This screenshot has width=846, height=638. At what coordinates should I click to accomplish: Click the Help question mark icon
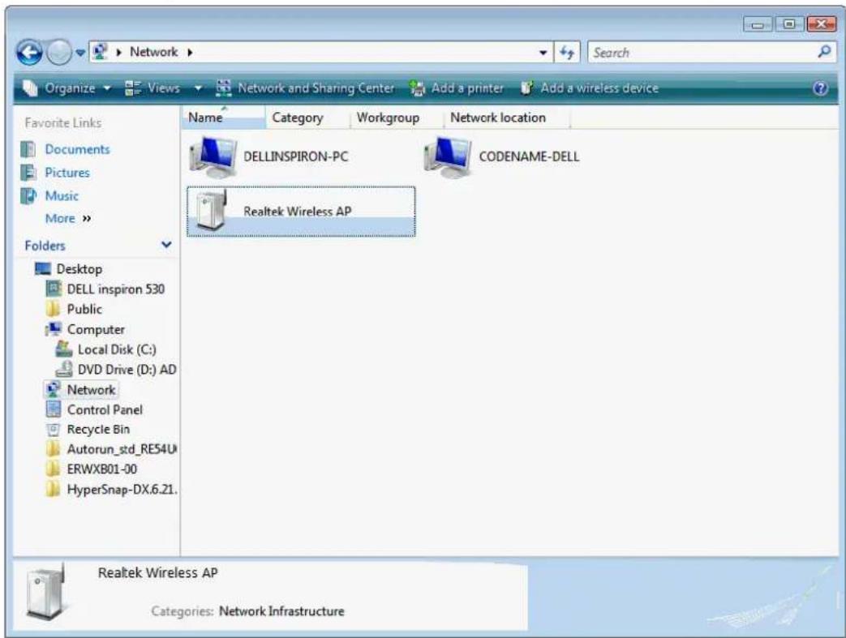click(820, 88)
